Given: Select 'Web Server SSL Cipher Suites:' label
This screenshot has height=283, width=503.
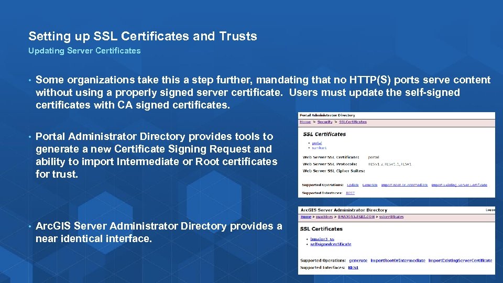Looking at the screenshot, I should pyautogui.click(x=334, y=171).
